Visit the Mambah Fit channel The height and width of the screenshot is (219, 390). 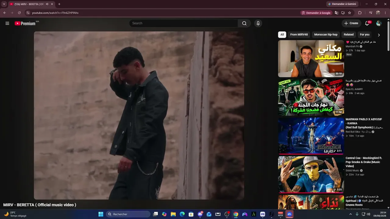pyautogui.click(x=352, y=47)
